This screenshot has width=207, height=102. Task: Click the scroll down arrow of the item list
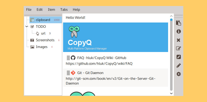pos(171,93)
